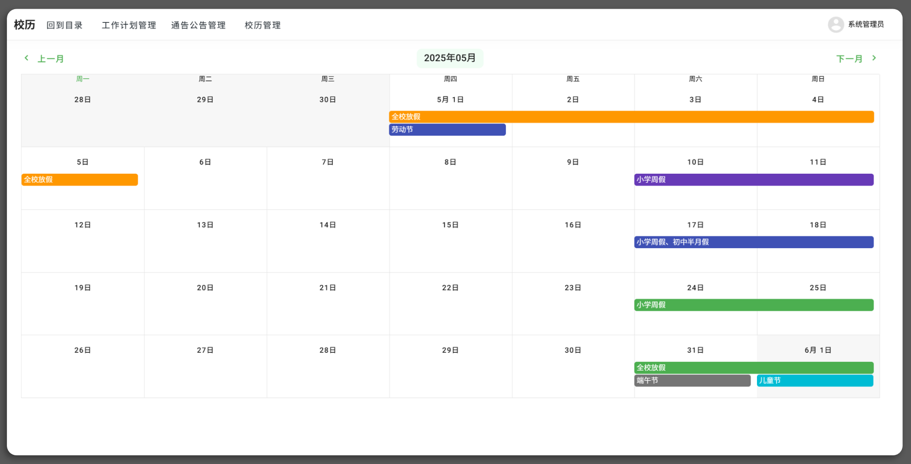Open the 2025年05月 month picker

click(450, 58)
